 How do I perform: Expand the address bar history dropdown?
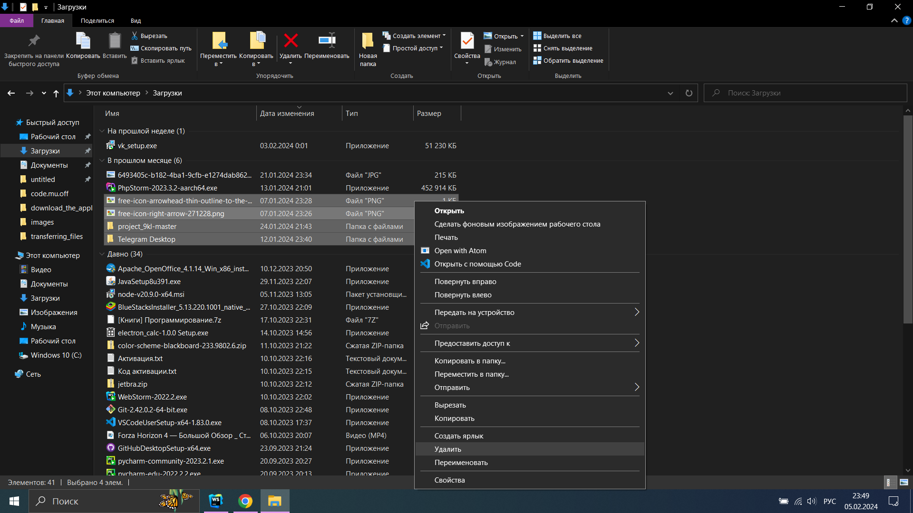[670, 93]
